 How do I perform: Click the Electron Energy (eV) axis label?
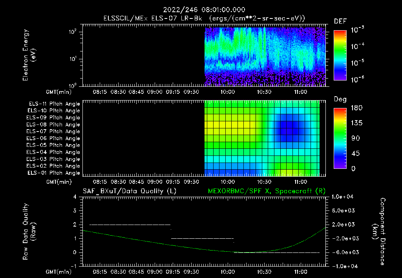tap(29, 55)
